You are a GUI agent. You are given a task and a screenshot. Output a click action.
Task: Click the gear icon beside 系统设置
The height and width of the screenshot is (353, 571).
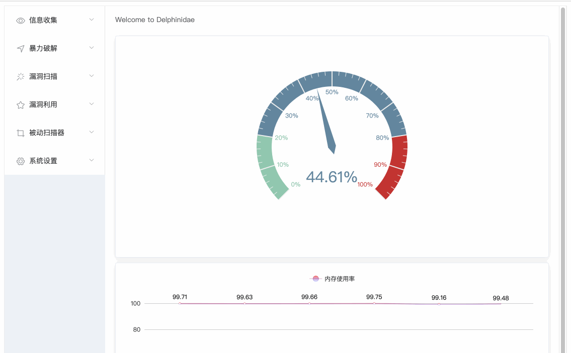pos(21,161)
